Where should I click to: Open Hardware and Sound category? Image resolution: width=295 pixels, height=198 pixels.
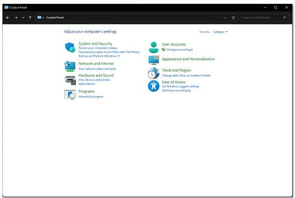tap(96, 75)
